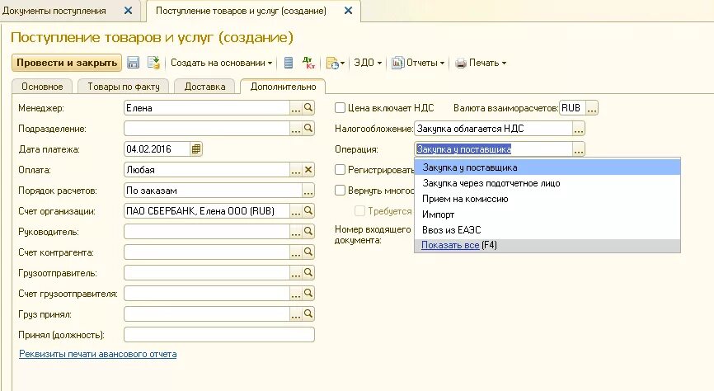
Task: Open Счет грузоотправителя via magnifier icon
Action: 308,294
